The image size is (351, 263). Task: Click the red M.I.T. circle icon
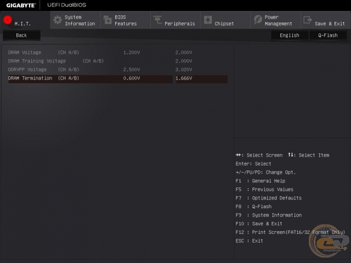pyautogui.click(x=8, y=20)
